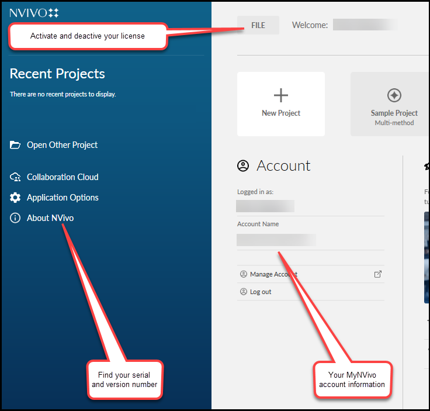The image size is (430, 411).
Task: Click the NVivo logo
Action: tap(34, 13)
